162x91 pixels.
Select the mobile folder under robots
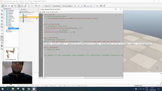pyautogui.click(x=12, y=27)
